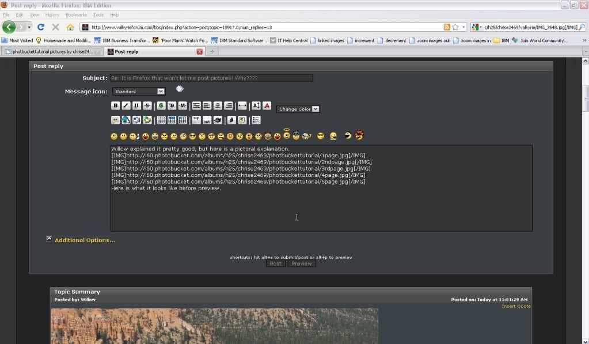Screen dimensions: 589x344
Task: Insert the angel smiley with halo
Action: 287,134
